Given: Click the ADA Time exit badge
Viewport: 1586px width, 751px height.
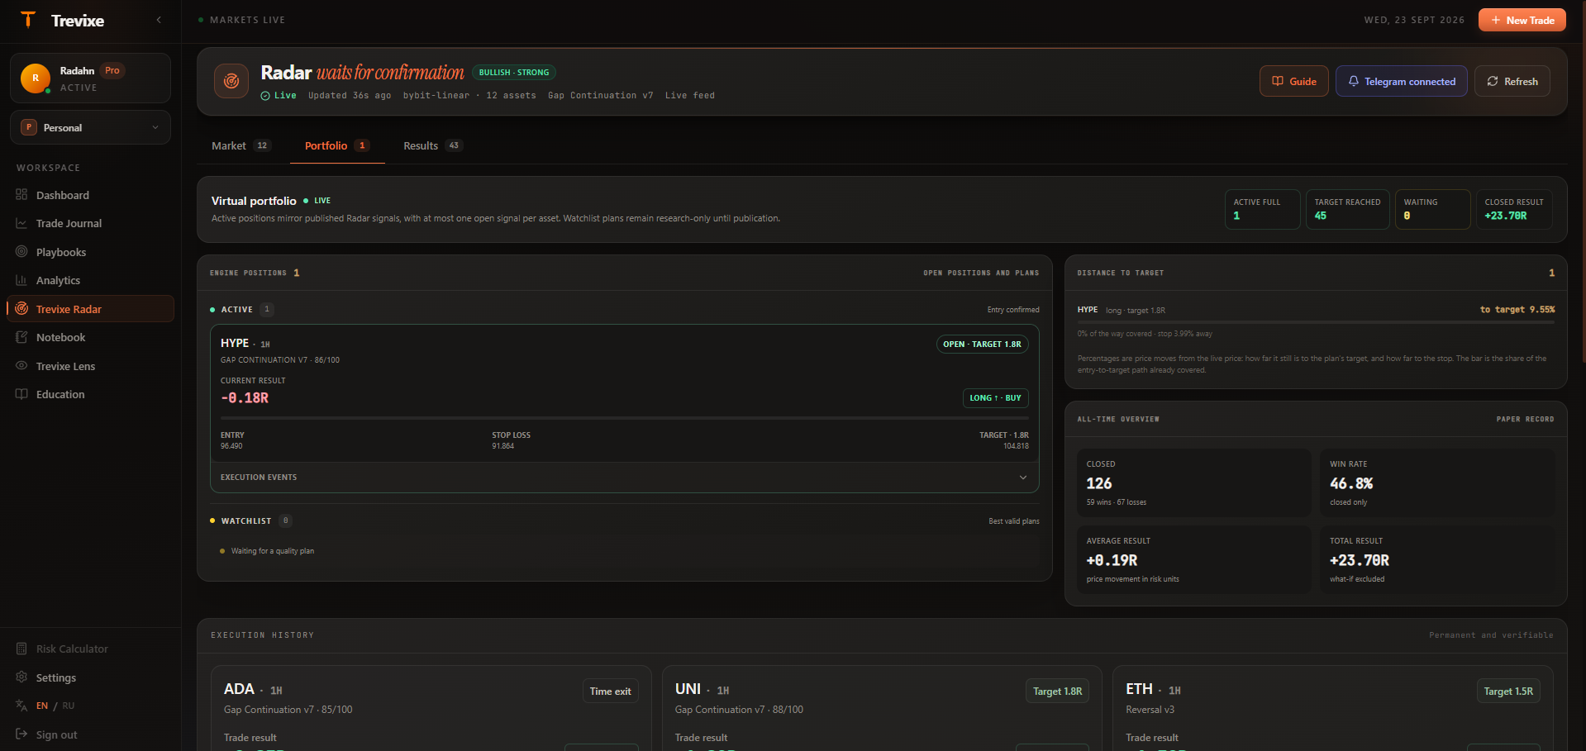Looking at the screenshot, I should (610, 691).
